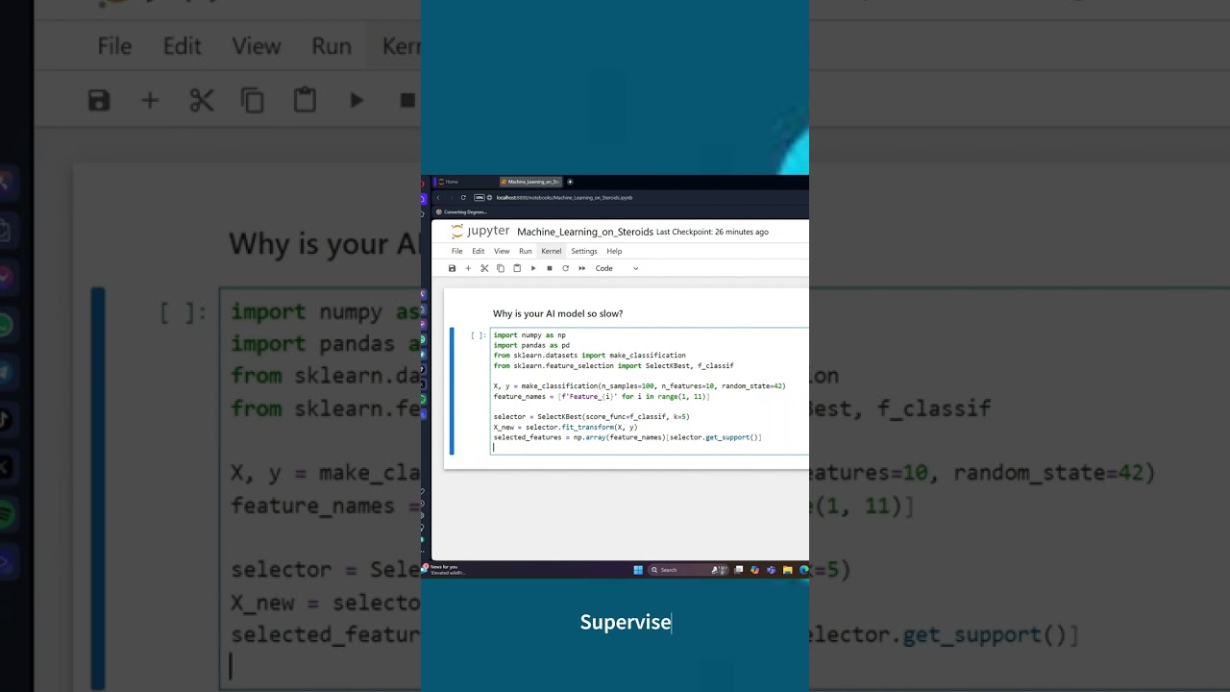Select the Machine_Learning_on_St browser tab
Viewport: 1230px width, 692px height.
530,182
